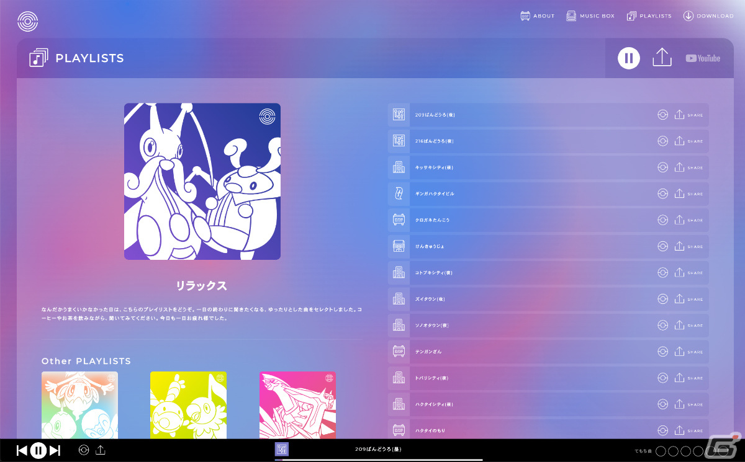Viewport: 745px width, 462px height.
Task: Click the circular site logo in the header
Action: click(x=27, y=22)
